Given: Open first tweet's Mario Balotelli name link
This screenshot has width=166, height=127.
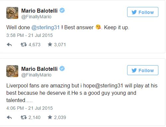Looking at the screenshot, I should pos(40,11).
